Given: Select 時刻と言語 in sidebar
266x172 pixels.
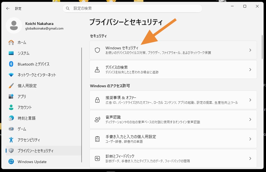Looking at the screenshot, I should [27, 118].
